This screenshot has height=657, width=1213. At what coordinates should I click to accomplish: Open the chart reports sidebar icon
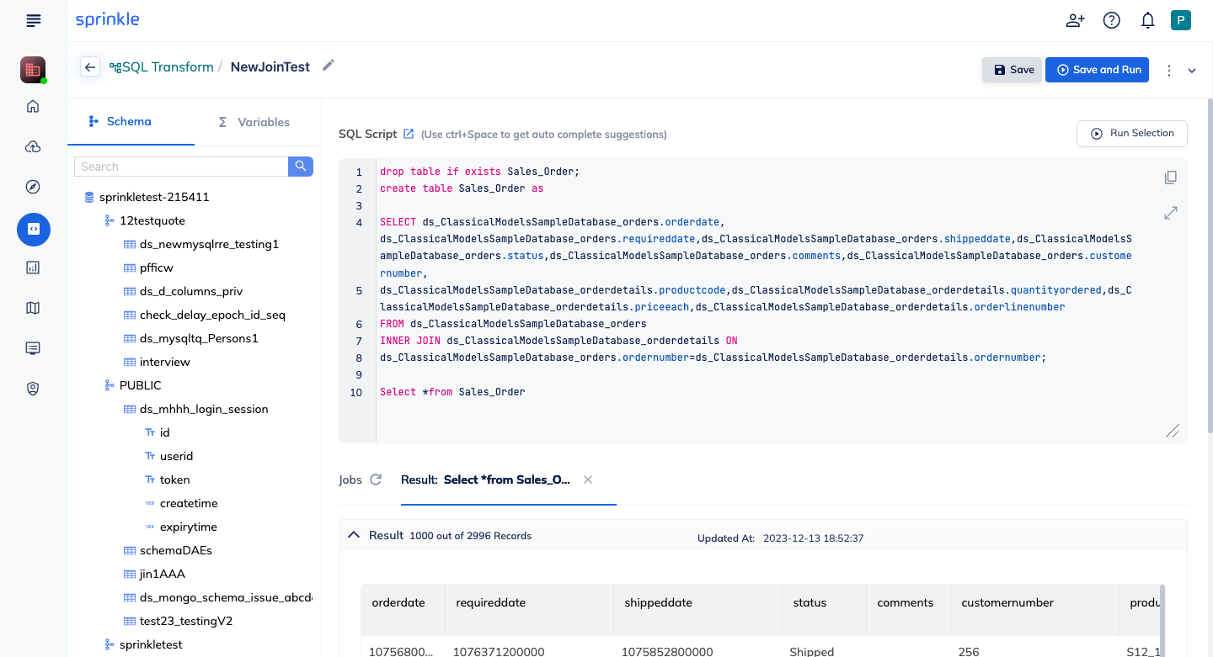tap(33, 268)
